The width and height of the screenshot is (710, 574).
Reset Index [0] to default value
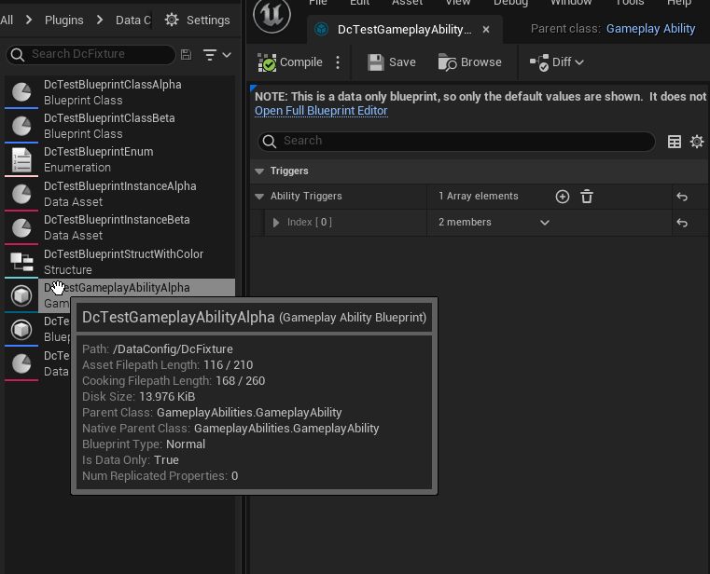[682, 223]
